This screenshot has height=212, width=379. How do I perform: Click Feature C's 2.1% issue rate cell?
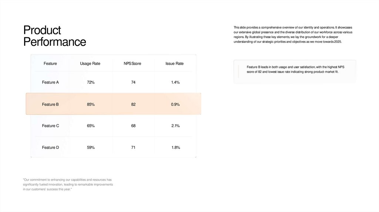(x=175, y=126)
